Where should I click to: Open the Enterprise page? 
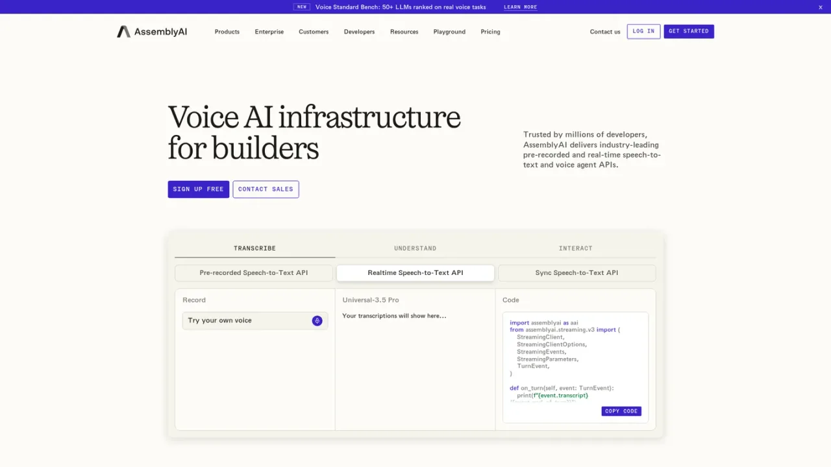point(269,32)
